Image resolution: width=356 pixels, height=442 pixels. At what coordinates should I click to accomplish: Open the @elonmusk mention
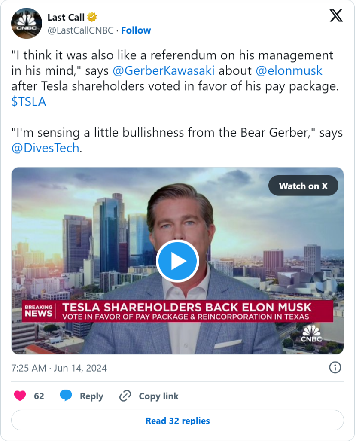(x=289, y=70)
